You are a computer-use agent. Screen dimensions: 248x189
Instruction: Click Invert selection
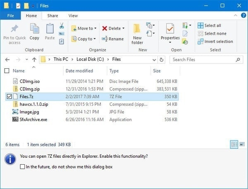pyautogui.click(x=215, y=42)
